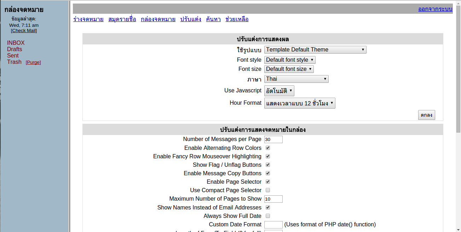Viewport: 461px width, 232px height.
Task: Open the Use Javascript dropdown
Action: [279, 91]
